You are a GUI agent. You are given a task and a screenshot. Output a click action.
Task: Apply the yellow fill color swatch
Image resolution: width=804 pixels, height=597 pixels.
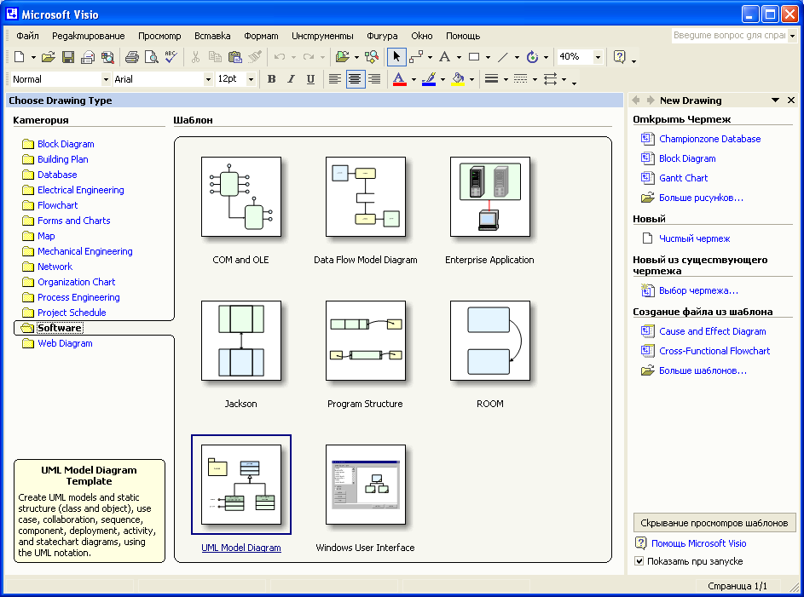point(458,79)
